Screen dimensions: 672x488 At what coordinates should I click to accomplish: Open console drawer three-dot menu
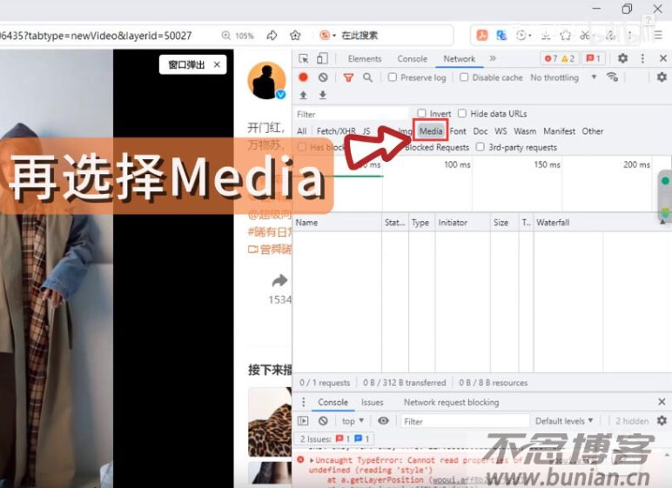(304, 402)
